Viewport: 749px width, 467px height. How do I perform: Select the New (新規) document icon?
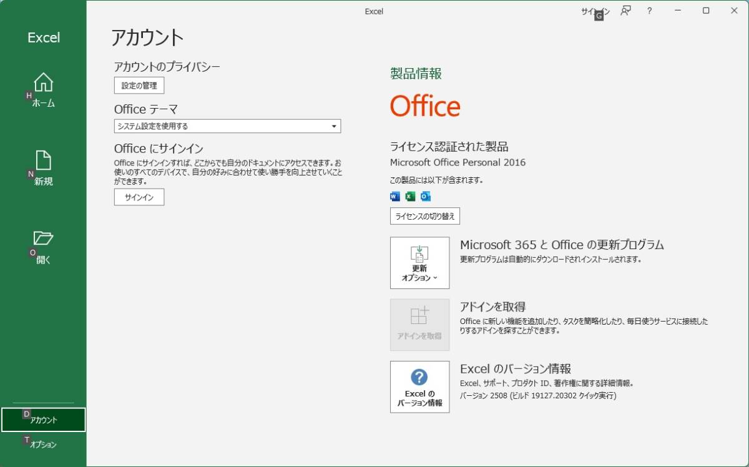point(43,160)
